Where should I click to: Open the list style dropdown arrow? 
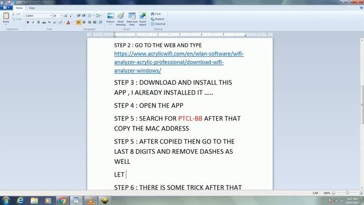point(93,15)
